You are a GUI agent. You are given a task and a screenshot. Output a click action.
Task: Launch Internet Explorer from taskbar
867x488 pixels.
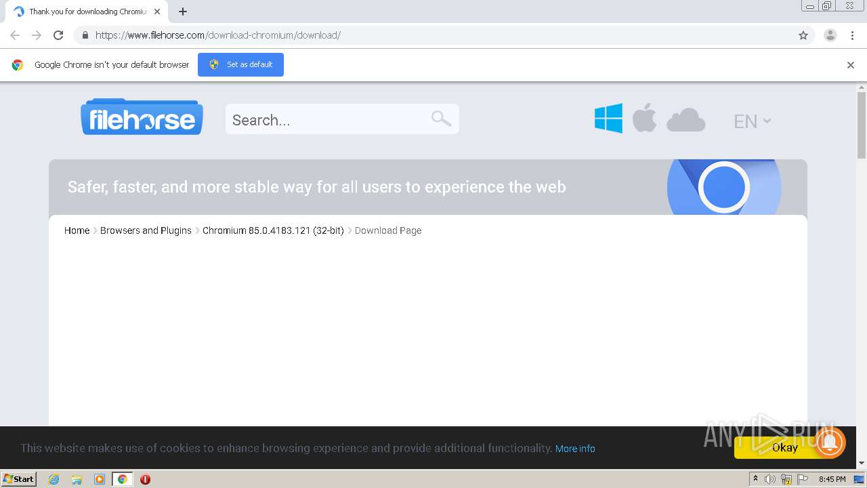point(54,479)
